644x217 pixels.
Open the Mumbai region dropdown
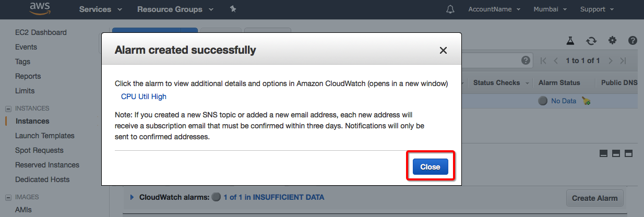coord(550,9)
